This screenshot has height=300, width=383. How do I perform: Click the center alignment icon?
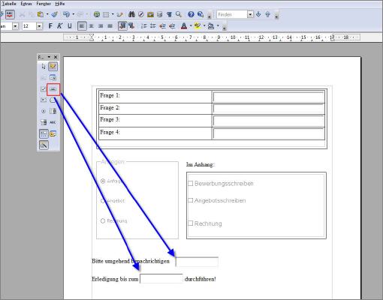[92, 26]
